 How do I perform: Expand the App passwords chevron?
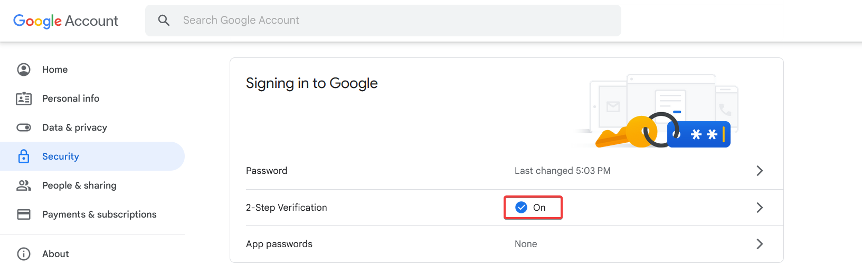coord(760,244)
